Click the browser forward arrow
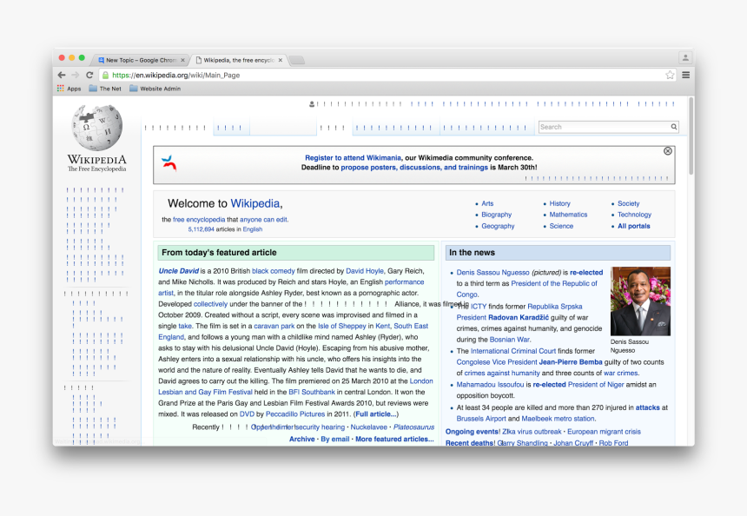This screenshot has width=747, height=516. [76, 75]
